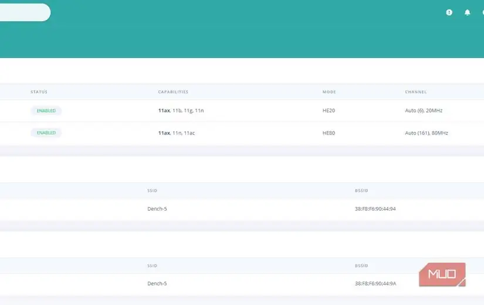Click the HE20 mode cell
Viewport: 484px width, 305px height.
[x=329, y=110]
